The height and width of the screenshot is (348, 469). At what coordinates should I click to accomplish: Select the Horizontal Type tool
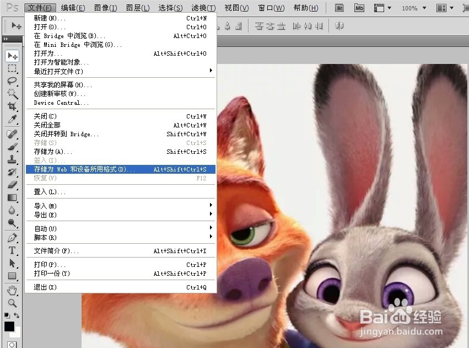[x=12, y=250]
